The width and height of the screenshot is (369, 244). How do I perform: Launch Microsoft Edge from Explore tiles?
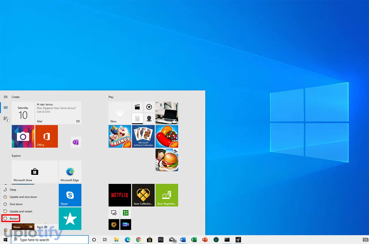pos(70,172)
